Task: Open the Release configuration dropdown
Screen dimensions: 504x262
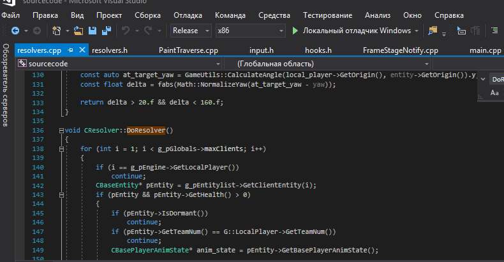Action: point(191,31)
